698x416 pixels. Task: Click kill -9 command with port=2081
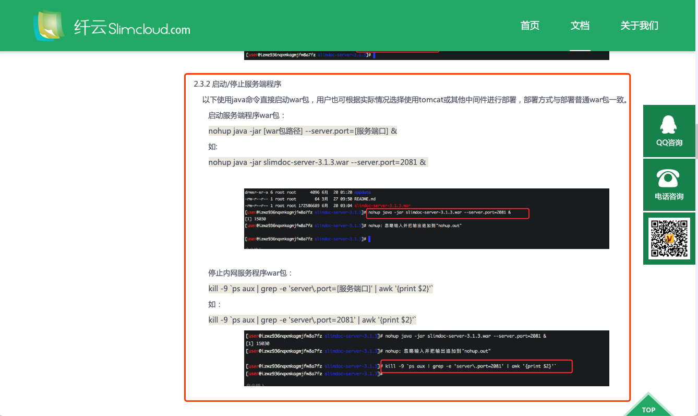[x=312, y=320]
